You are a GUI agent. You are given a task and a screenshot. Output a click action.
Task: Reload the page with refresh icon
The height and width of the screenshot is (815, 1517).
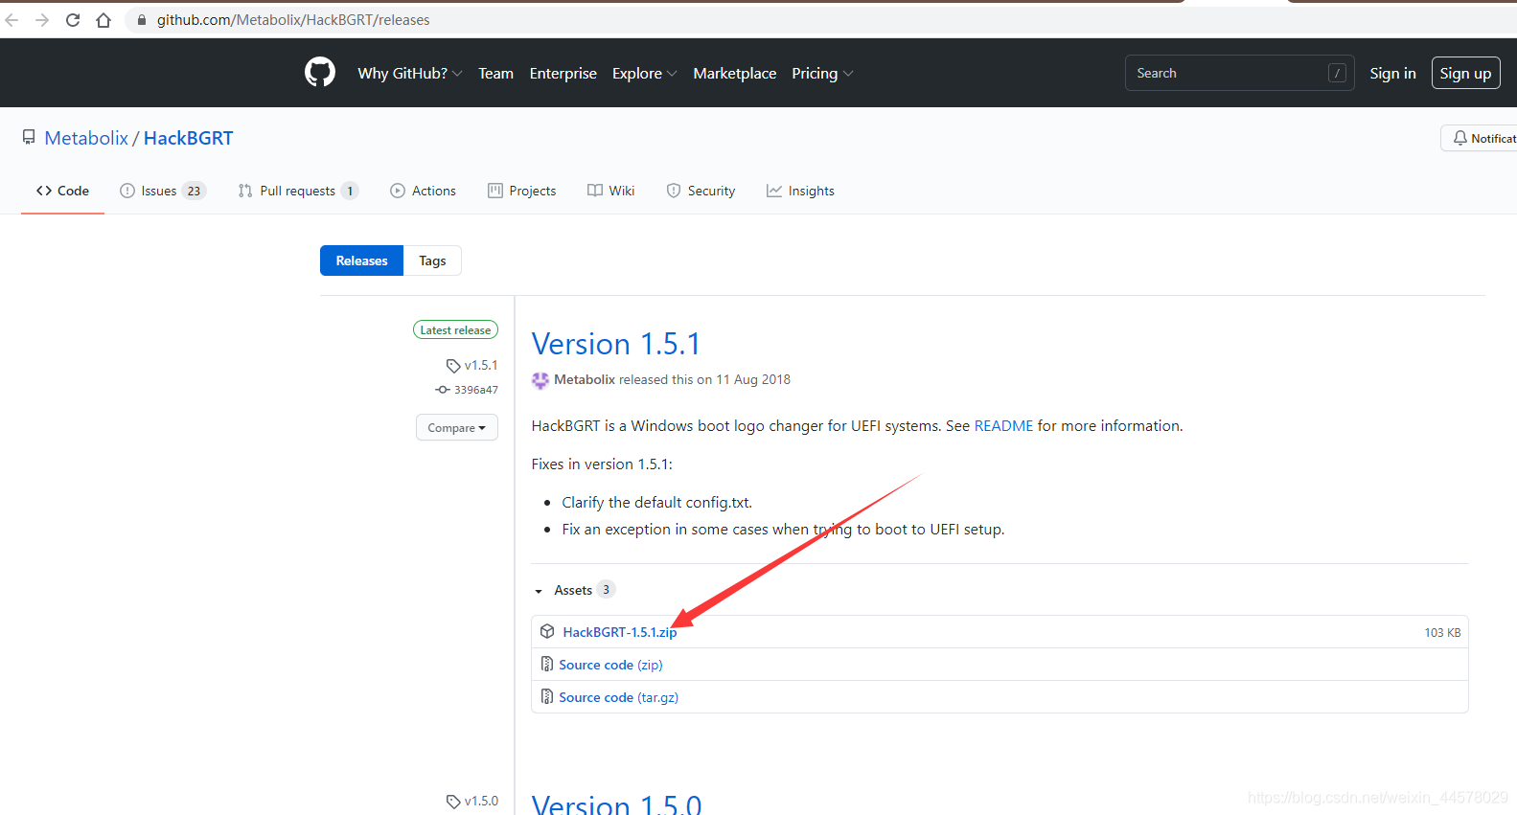pos(73,20)
